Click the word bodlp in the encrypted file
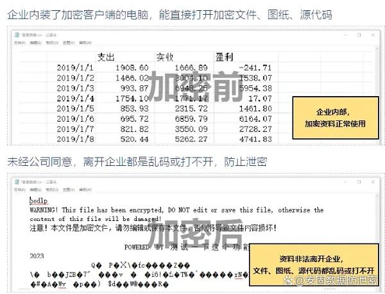This screenshot has height=294, width=385. 38,200
